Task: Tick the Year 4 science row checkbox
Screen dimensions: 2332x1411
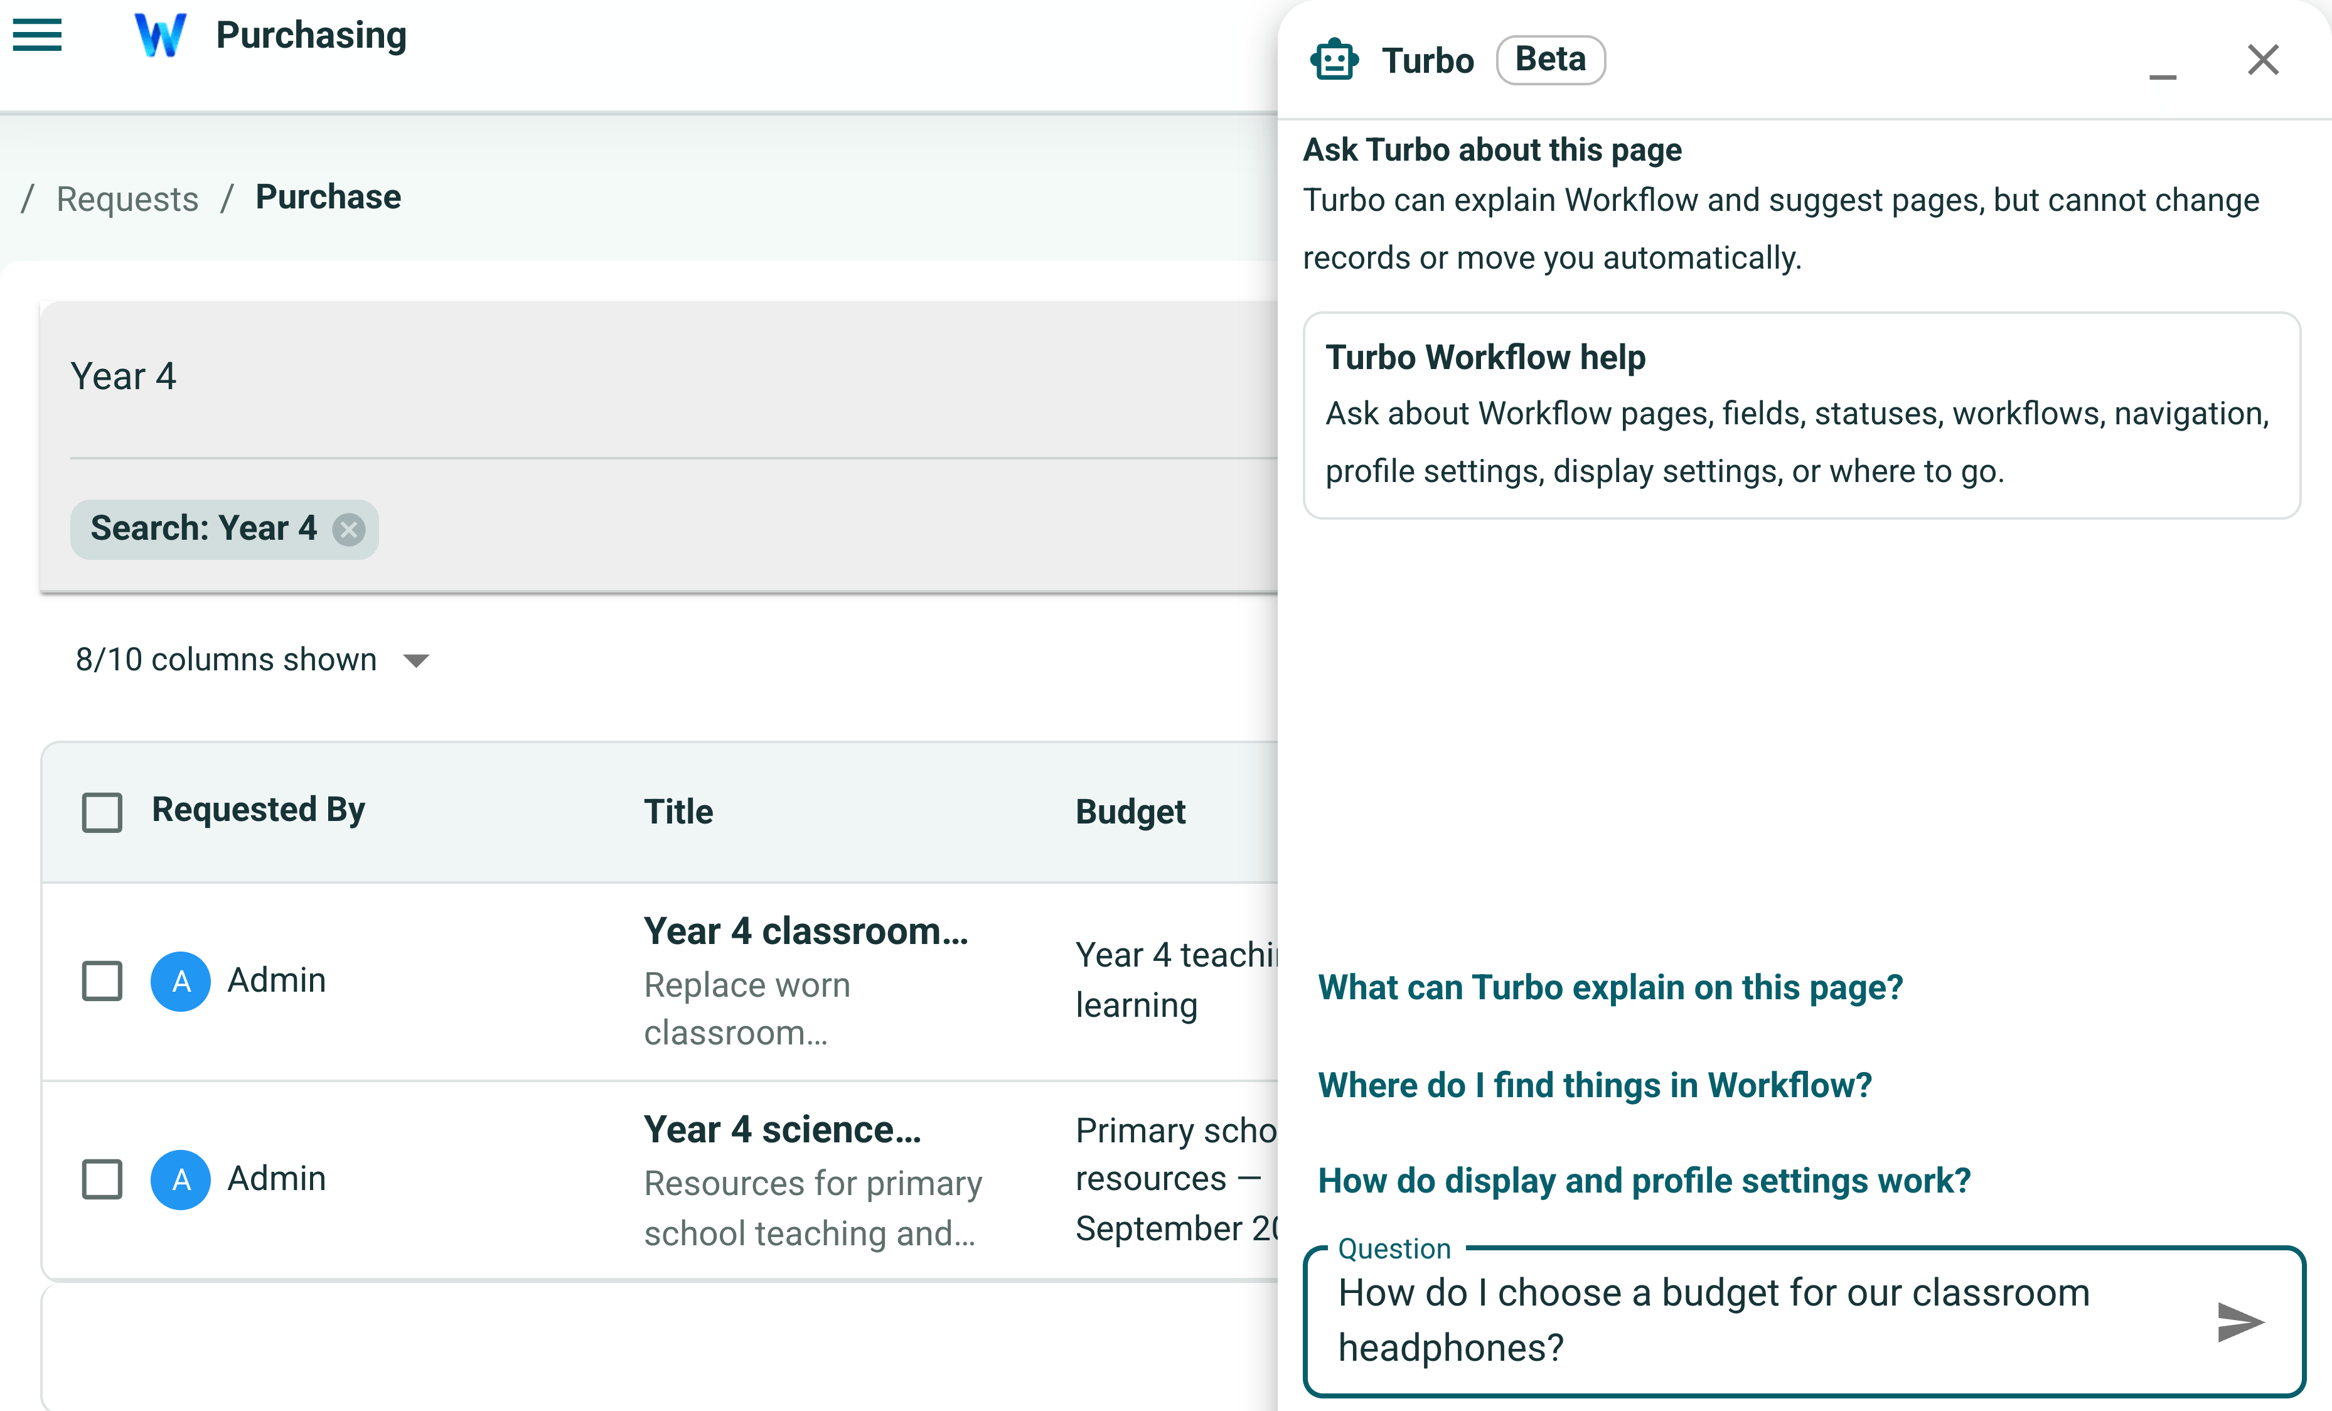Action: pos(102,1179)
